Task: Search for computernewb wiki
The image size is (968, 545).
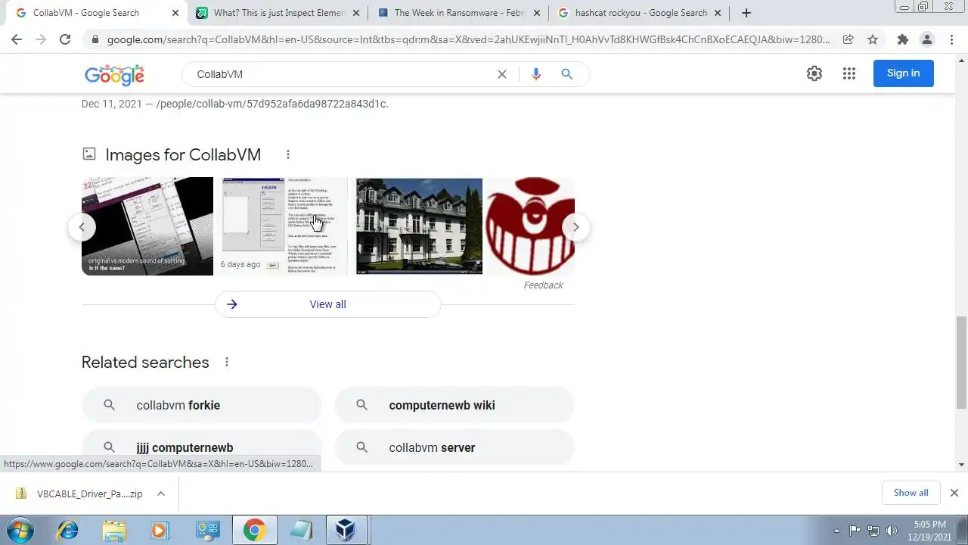Action: (455, 405)
